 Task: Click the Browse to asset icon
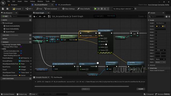coord(8,9)
